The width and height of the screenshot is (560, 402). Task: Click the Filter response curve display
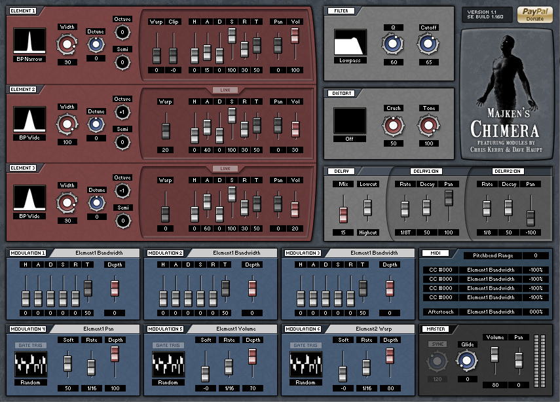[x=350, y=42]
